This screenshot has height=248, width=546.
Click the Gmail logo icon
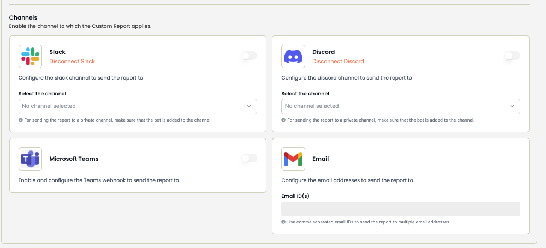(293, 159)
